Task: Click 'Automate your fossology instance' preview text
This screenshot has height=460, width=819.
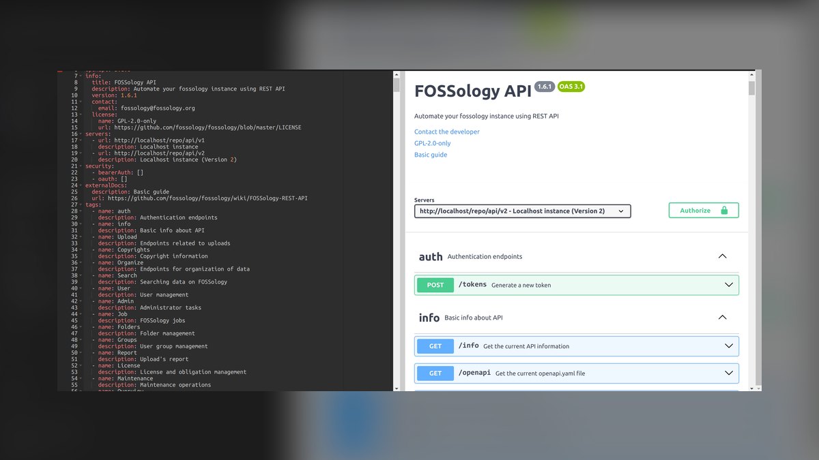Action: 487,116
